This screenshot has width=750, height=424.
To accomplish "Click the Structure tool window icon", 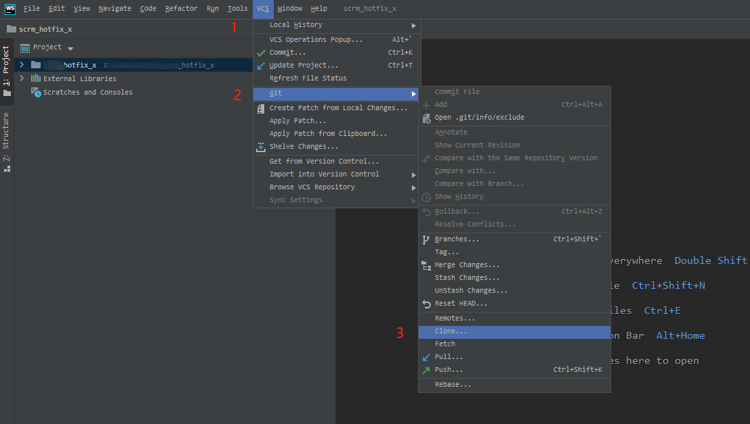I will [7, 168].
